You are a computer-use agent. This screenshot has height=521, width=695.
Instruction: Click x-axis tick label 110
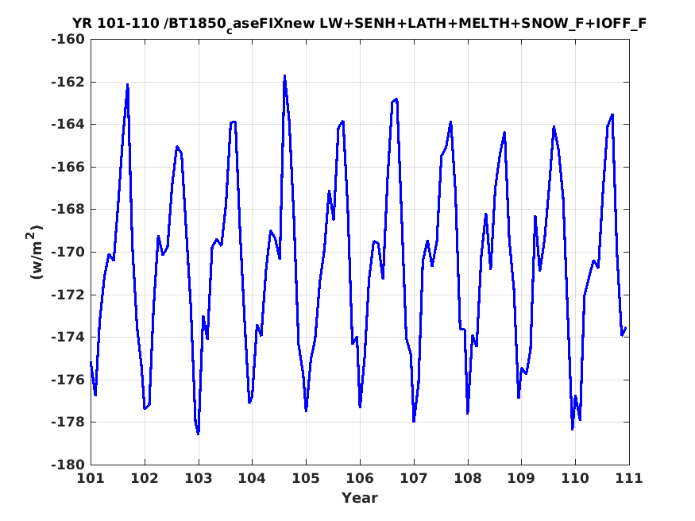point(575,478)
